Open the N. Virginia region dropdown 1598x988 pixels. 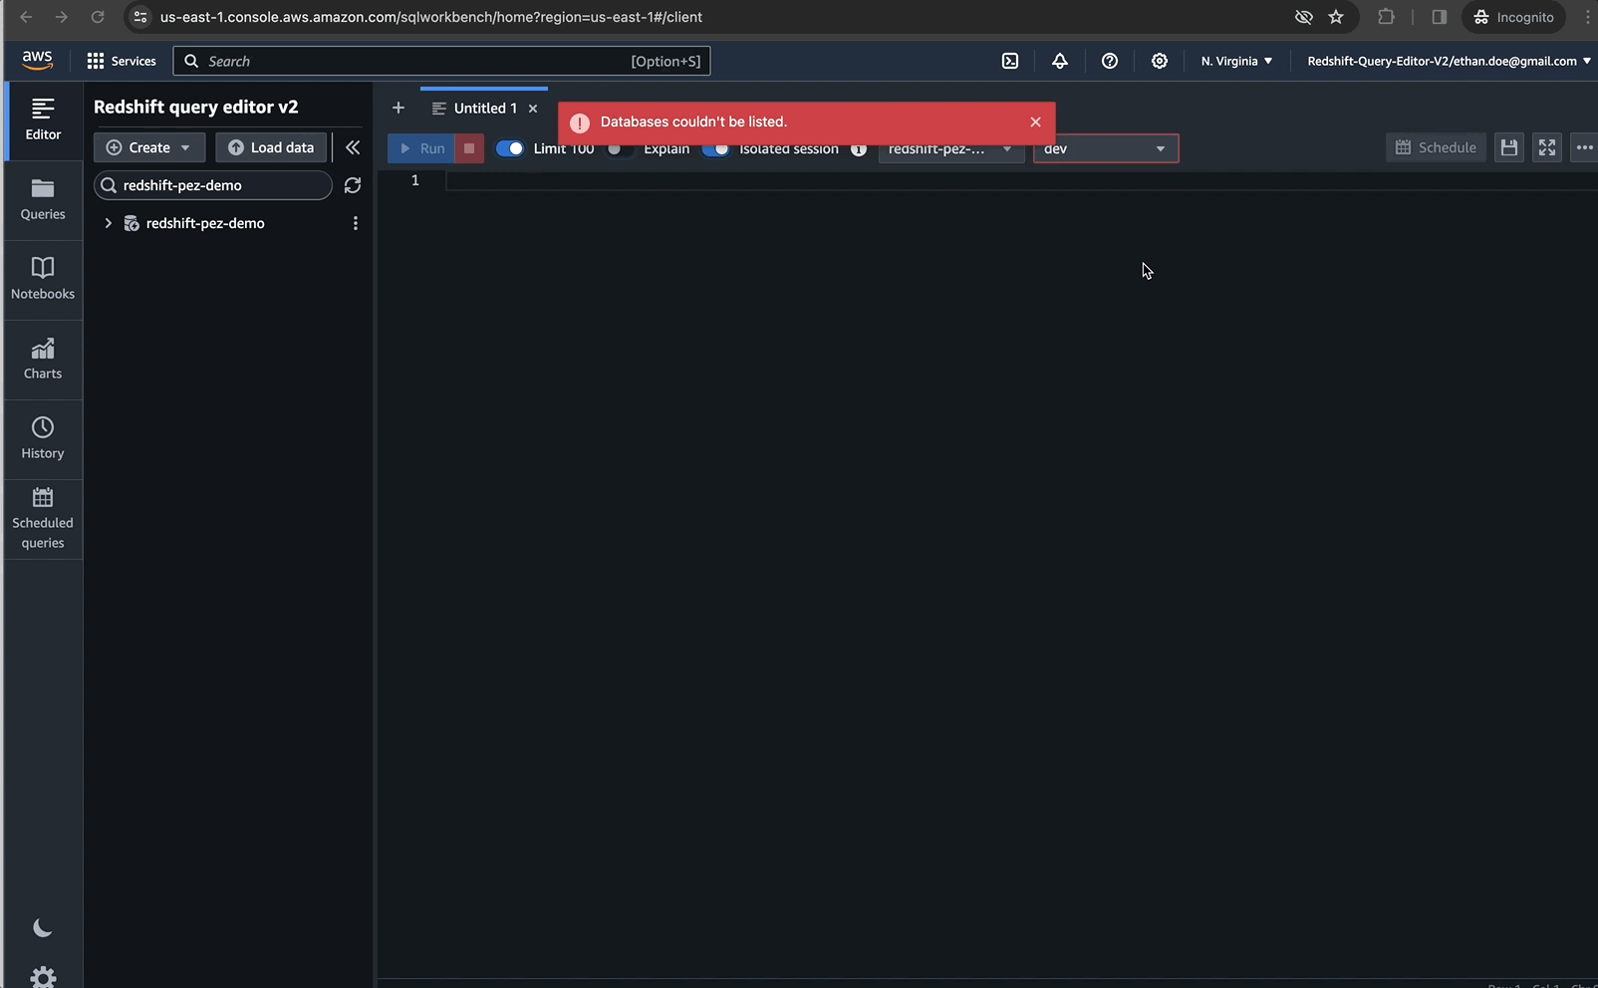click(x=1236, y=61)
